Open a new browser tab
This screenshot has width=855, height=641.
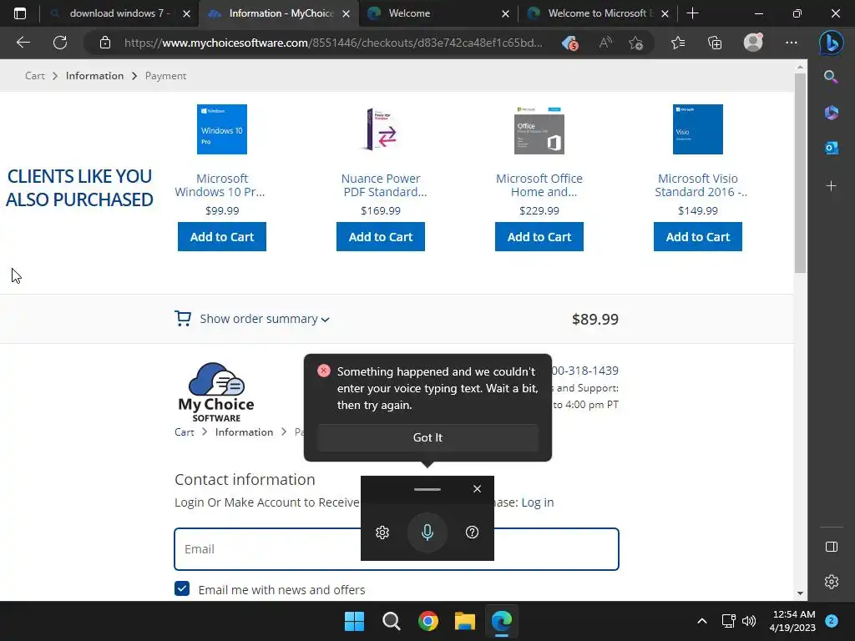click(692, 13)
